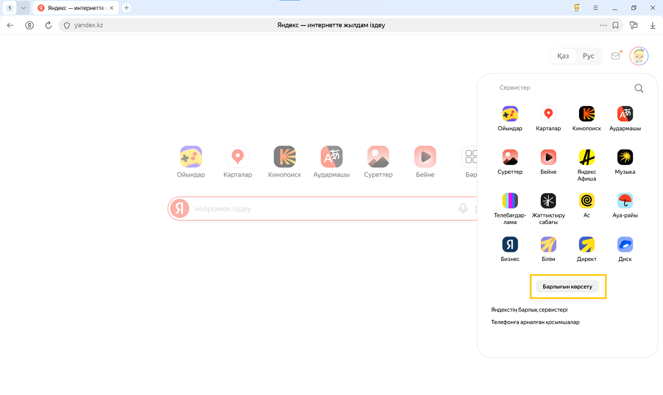Open Карталар in the Сервистер panel
663x395 pixels.
click(x=548, y=119)
